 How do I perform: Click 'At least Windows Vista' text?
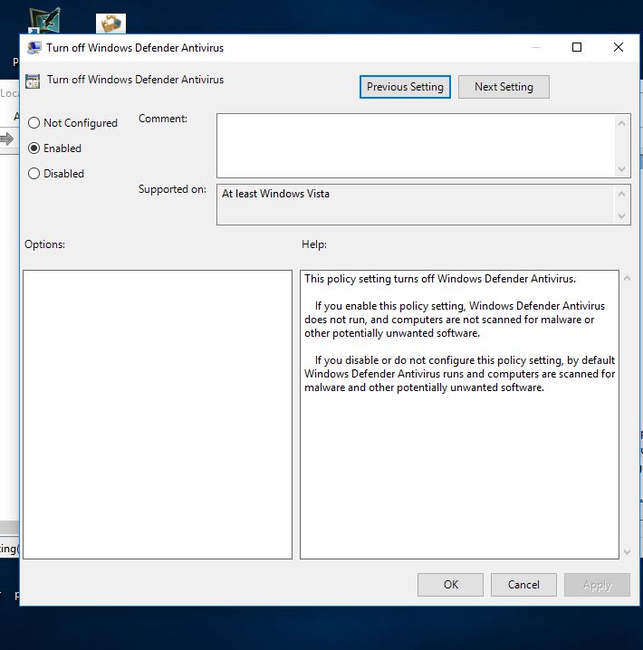point(275,194)
